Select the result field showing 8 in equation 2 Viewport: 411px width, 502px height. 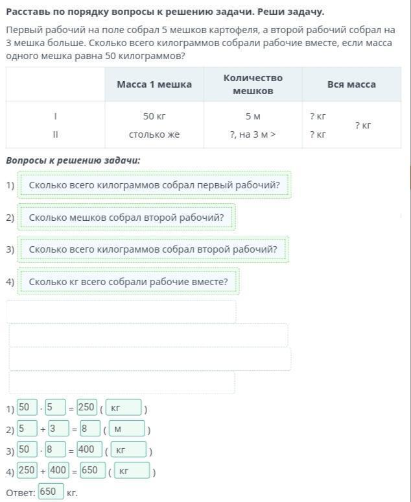[x=90, y=429]
